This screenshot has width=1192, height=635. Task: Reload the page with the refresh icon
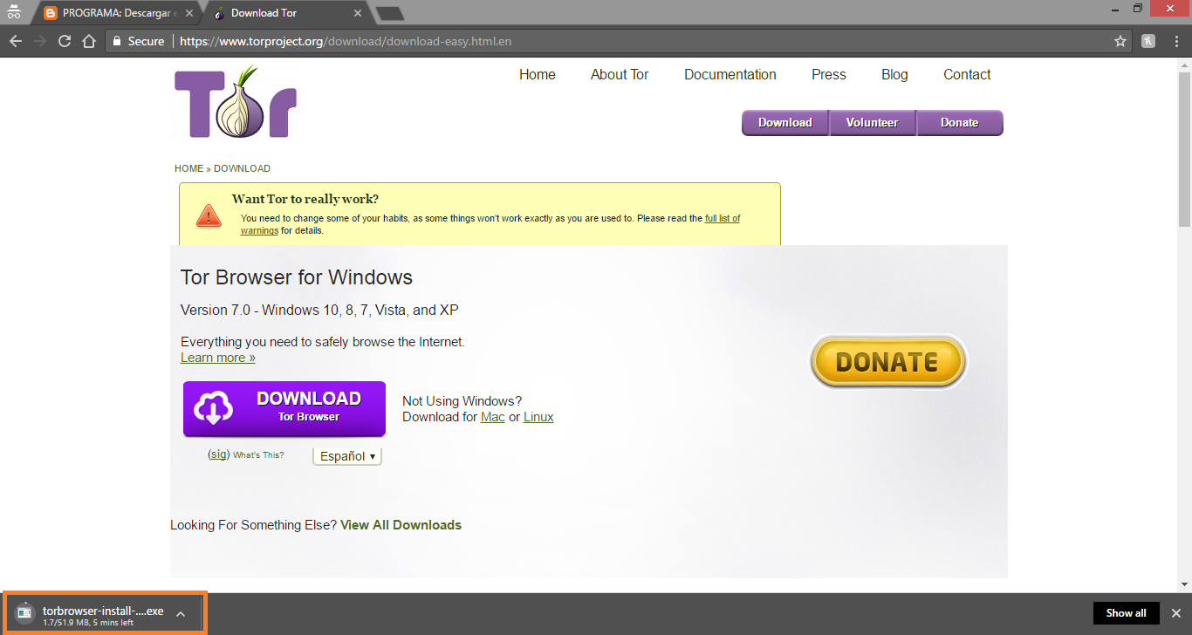(x=65, y=41)
